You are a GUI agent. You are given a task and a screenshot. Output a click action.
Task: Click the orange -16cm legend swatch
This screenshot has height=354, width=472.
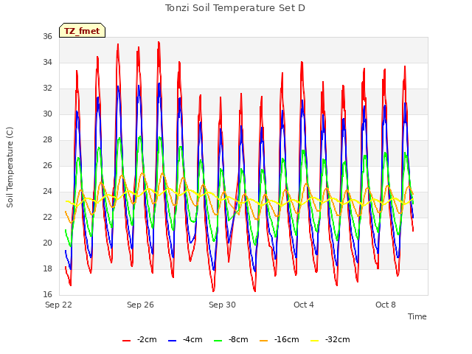(x=263, y=340)
